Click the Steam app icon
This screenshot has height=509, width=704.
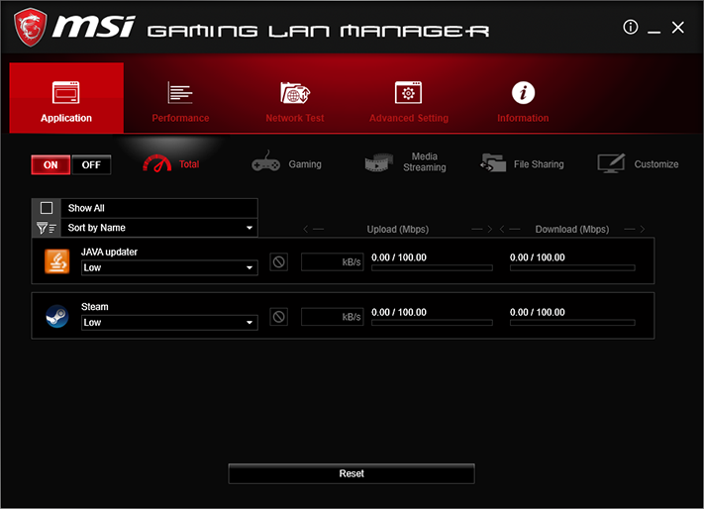[x=57, y=316]
